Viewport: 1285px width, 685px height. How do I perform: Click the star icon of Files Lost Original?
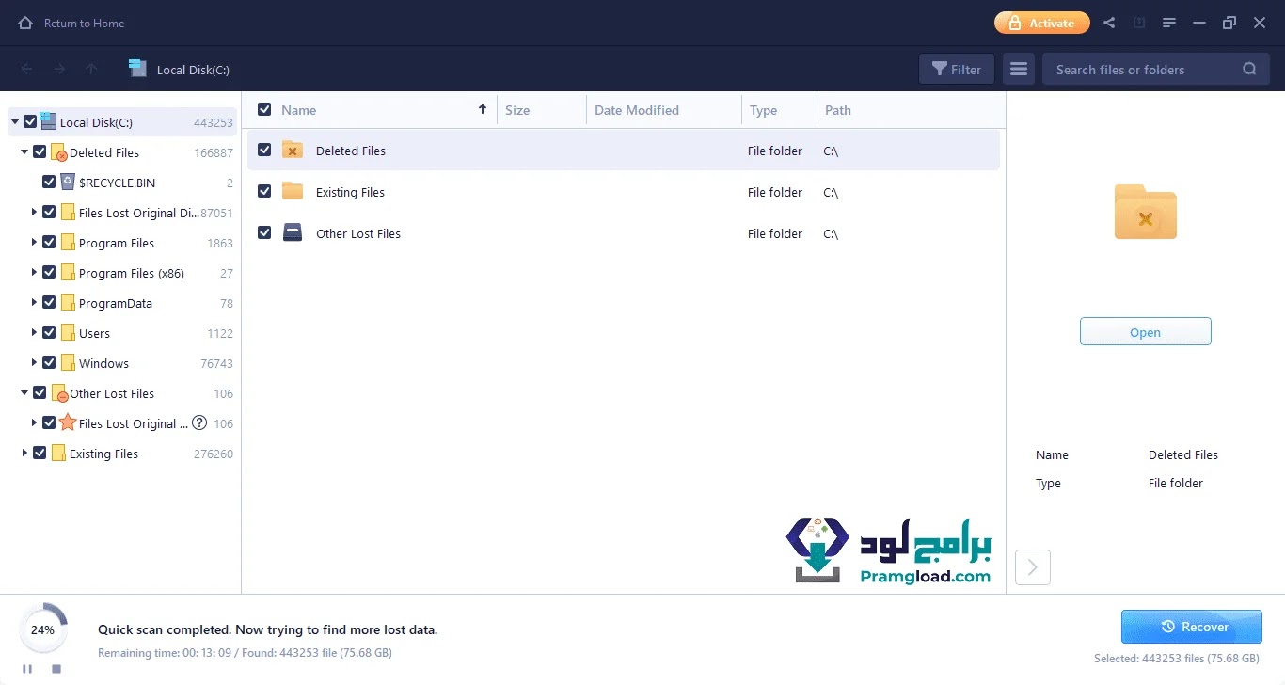click(x=68, y=422)
